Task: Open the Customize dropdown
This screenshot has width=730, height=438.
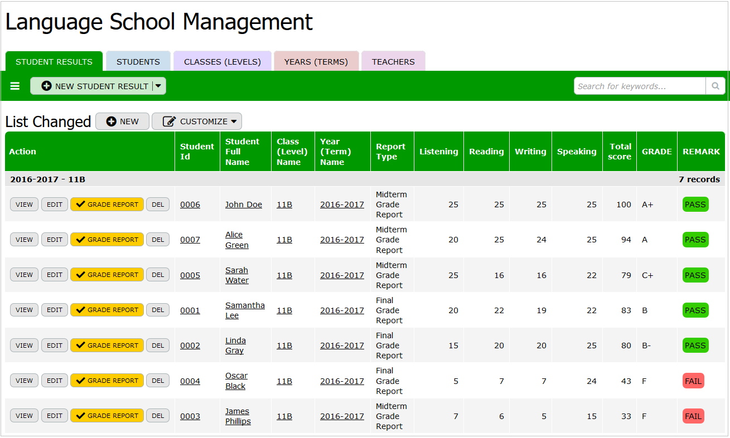Action: point(197,121)
